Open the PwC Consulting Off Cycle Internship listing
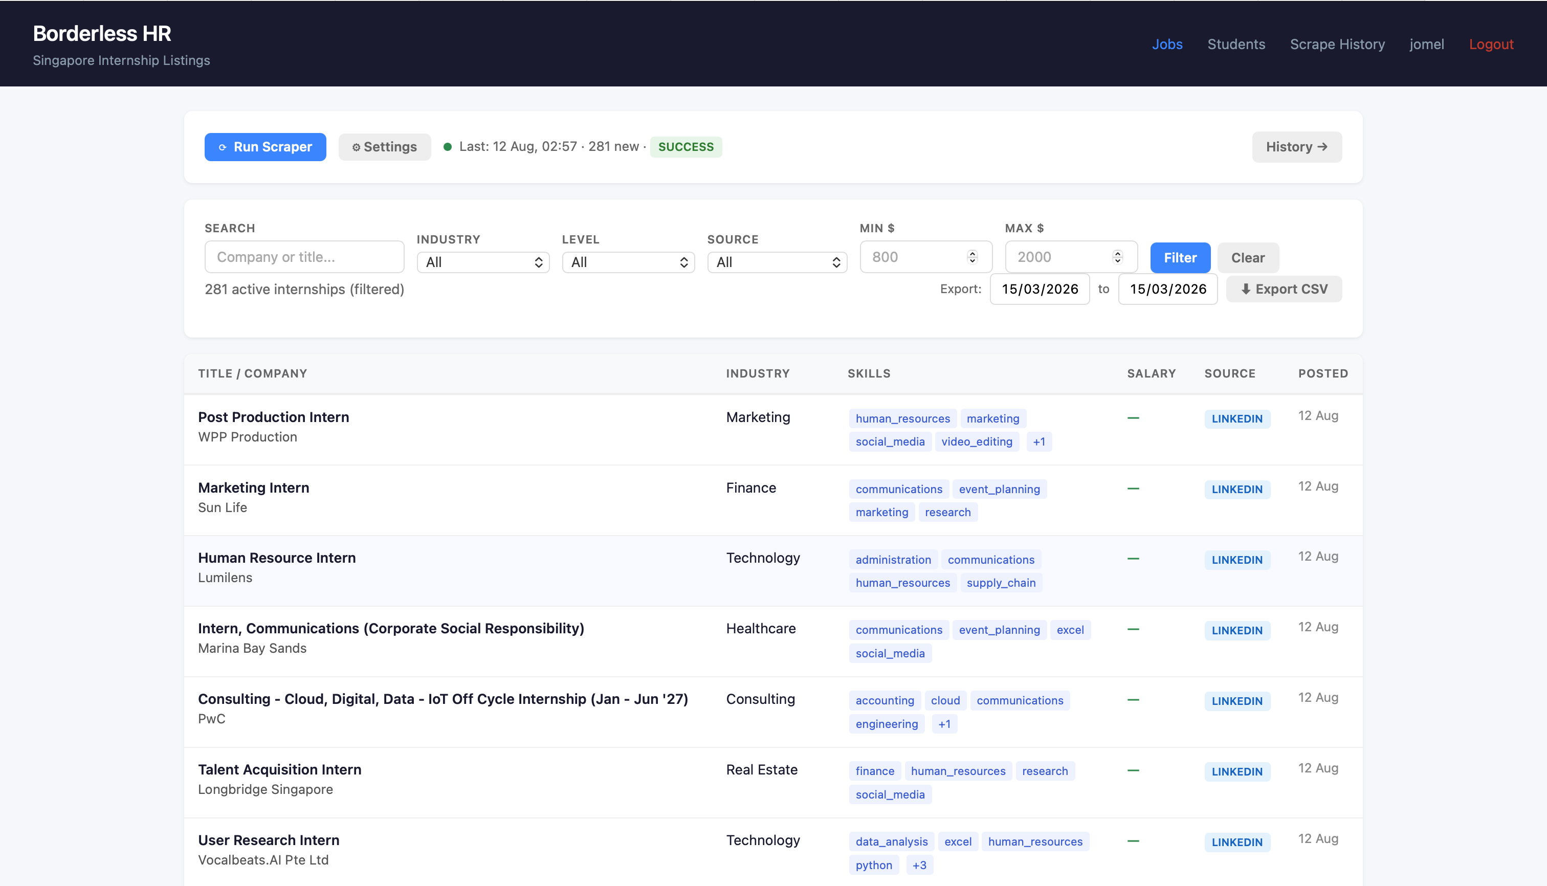Screen dimensions: 1547x886 [x=443, y=699]
